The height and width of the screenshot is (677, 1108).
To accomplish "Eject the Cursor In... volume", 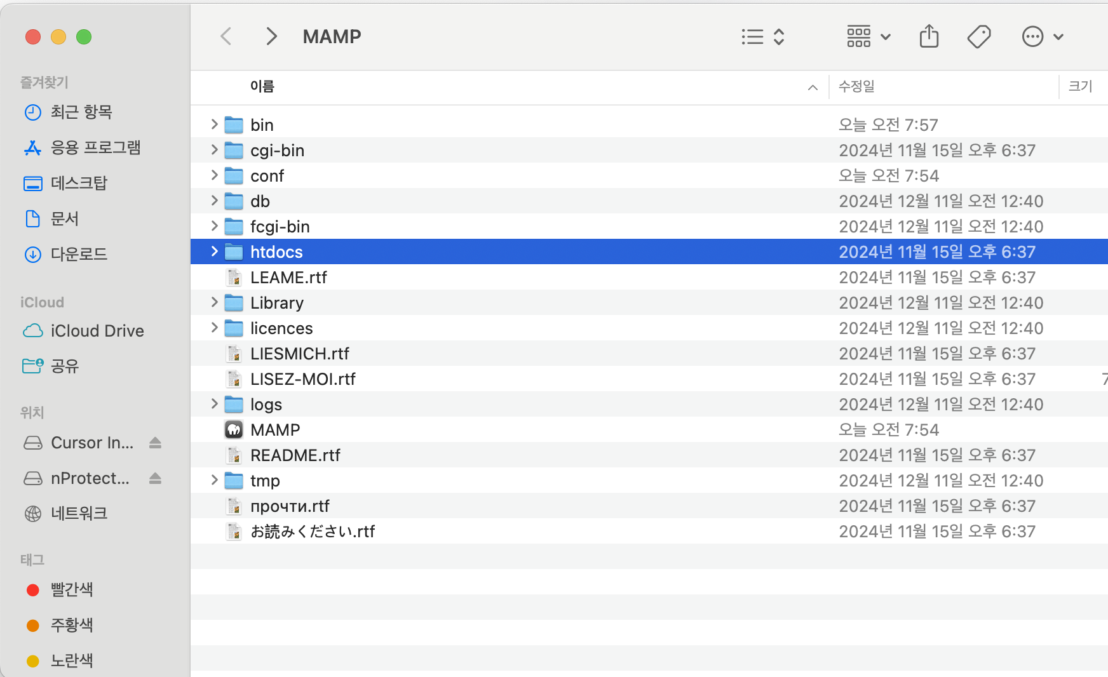I will click(x=155, y=443).
